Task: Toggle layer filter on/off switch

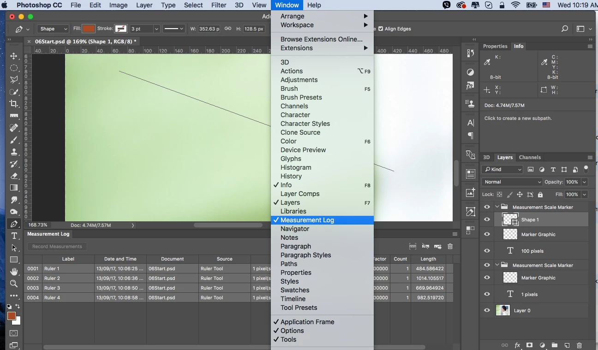Action: (586, 169)
